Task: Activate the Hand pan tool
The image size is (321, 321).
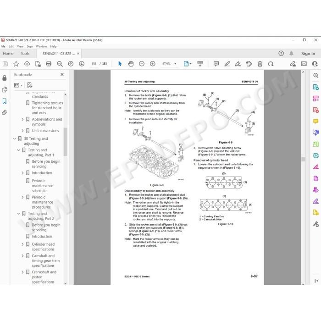Action: coord(131,64)
